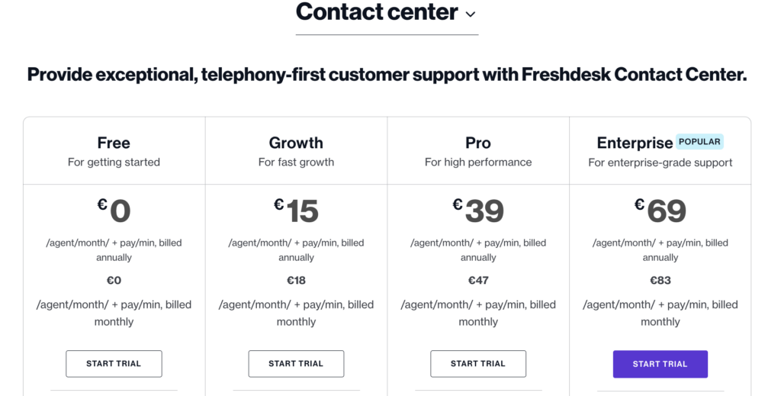
Task: Select the Growth plan title
Action: point(296,143)
